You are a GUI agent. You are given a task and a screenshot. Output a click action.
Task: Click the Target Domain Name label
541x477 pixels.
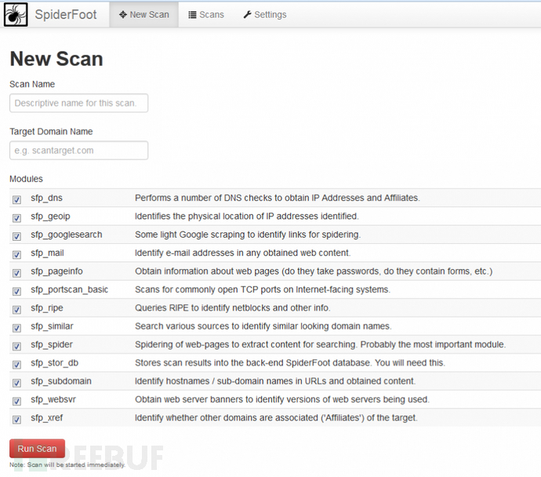pyautogui.click(x=51, y=131)
